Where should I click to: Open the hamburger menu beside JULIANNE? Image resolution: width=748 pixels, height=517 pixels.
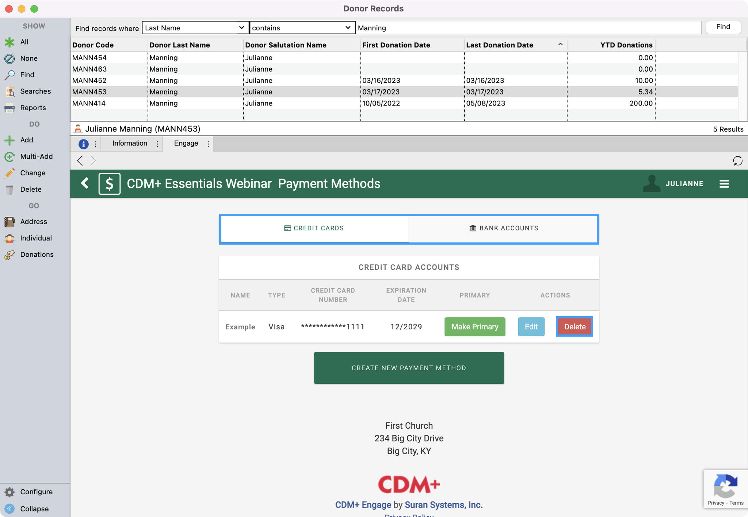point(724,184)
